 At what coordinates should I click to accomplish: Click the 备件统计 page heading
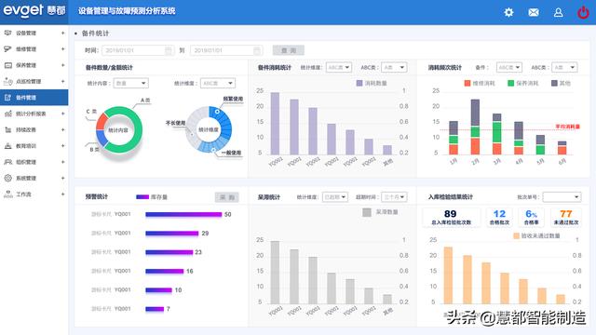coord(95,33)
